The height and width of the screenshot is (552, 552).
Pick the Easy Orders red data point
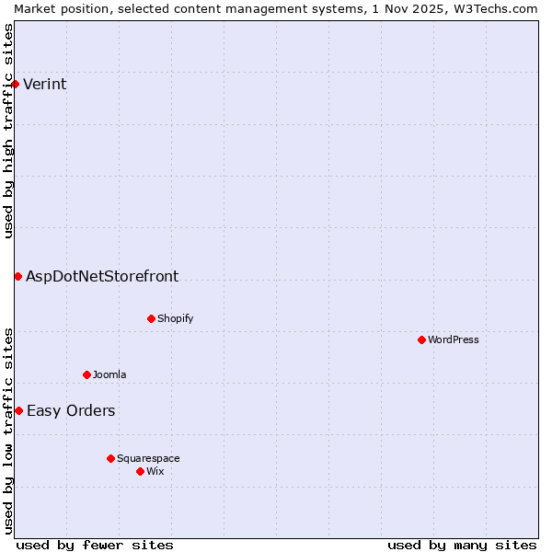point(18,411)
